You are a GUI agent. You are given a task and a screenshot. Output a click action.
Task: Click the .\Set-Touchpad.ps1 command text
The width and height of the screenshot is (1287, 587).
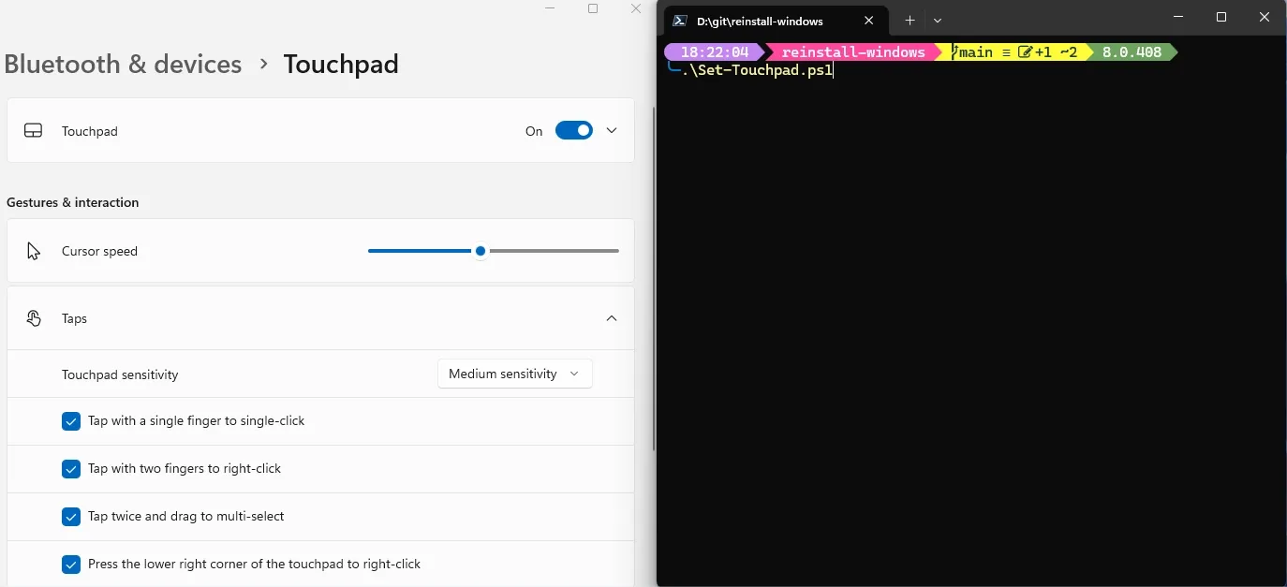click(x=757, y=70)
